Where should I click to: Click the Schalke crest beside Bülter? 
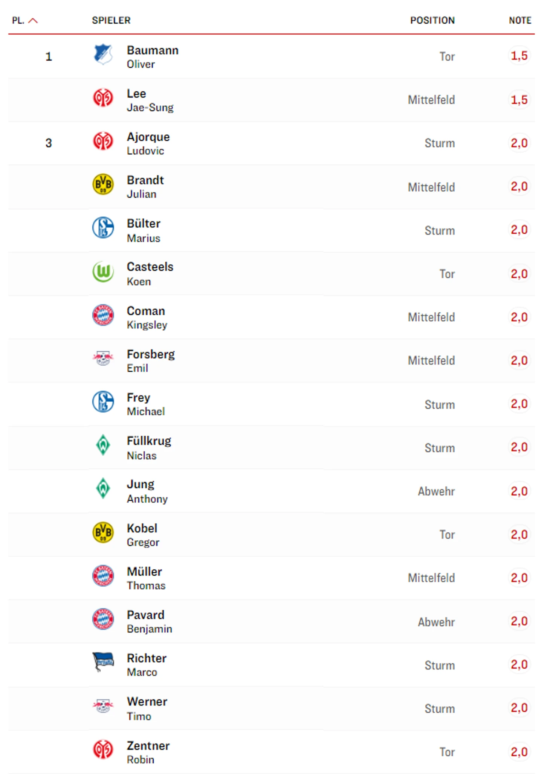click(x=103, y=228)
